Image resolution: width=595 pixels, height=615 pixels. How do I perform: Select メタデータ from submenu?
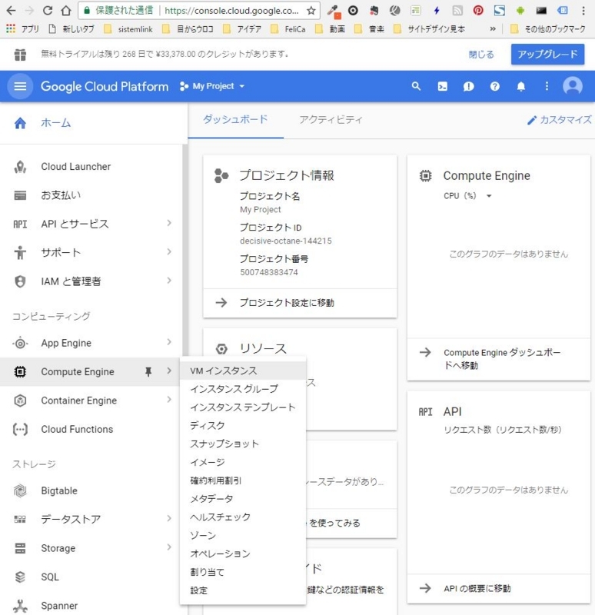(243, 499)
